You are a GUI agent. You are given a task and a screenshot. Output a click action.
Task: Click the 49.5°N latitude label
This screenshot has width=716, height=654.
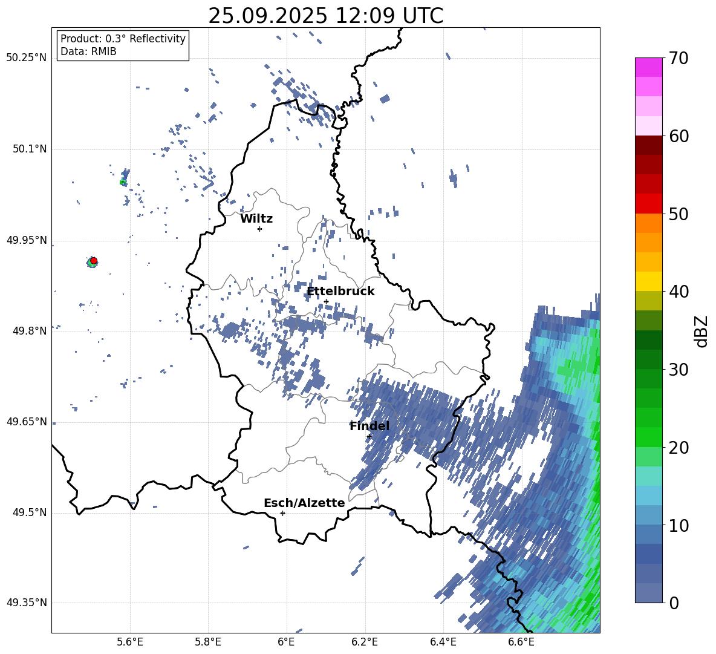(30, 512)
